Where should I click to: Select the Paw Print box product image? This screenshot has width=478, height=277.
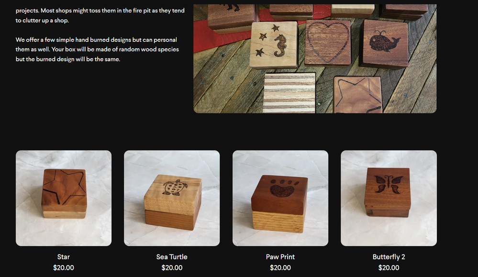[280, 198]
